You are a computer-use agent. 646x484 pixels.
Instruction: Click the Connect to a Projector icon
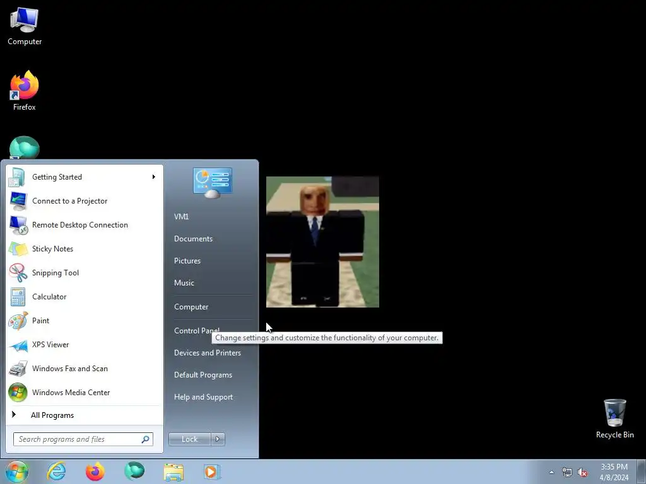(x=18, y=201)
